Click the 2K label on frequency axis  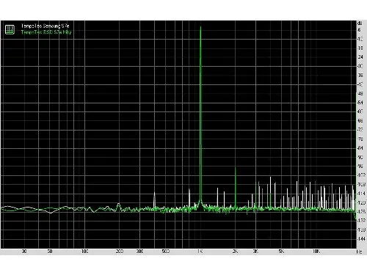tap(235, 252)
